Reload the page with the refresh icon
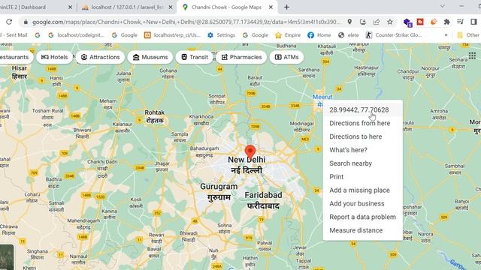This screenshot has width=481, height=270. (x=9, y=22)
